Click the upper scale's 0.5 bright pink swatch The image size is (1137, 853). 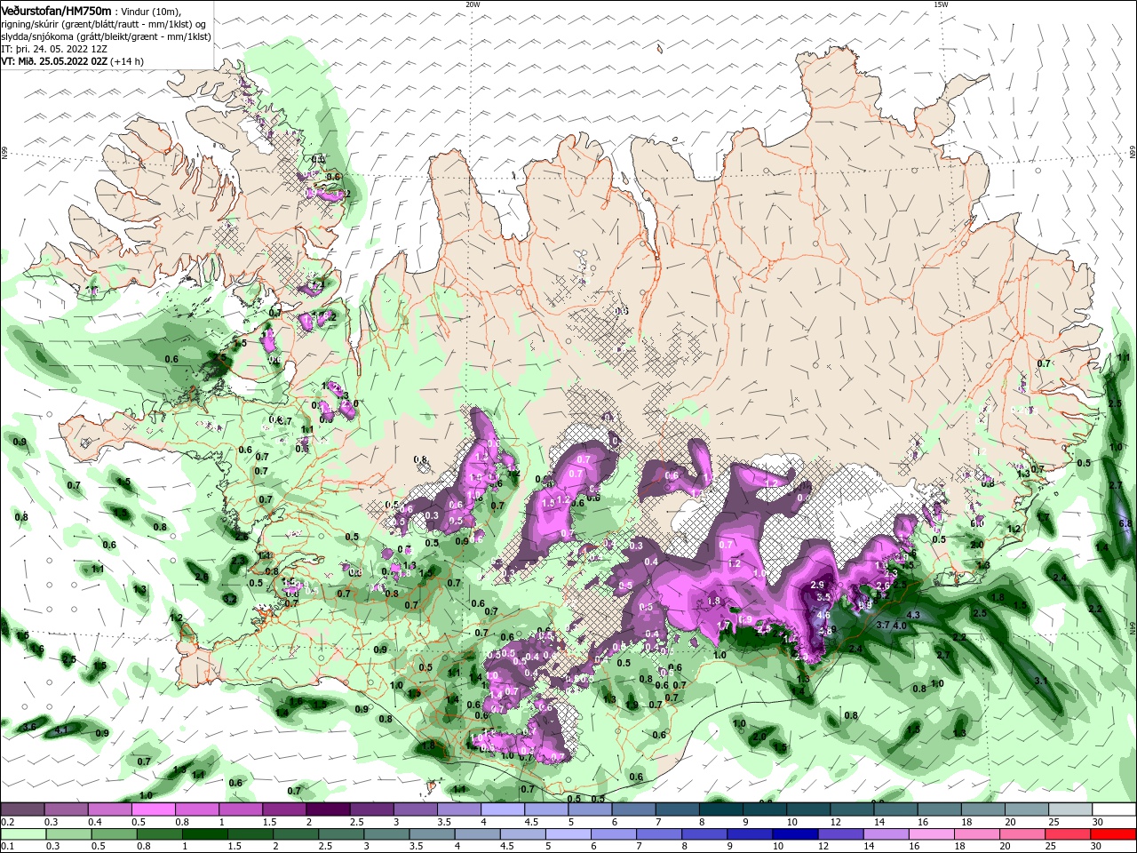coord(153,809)
